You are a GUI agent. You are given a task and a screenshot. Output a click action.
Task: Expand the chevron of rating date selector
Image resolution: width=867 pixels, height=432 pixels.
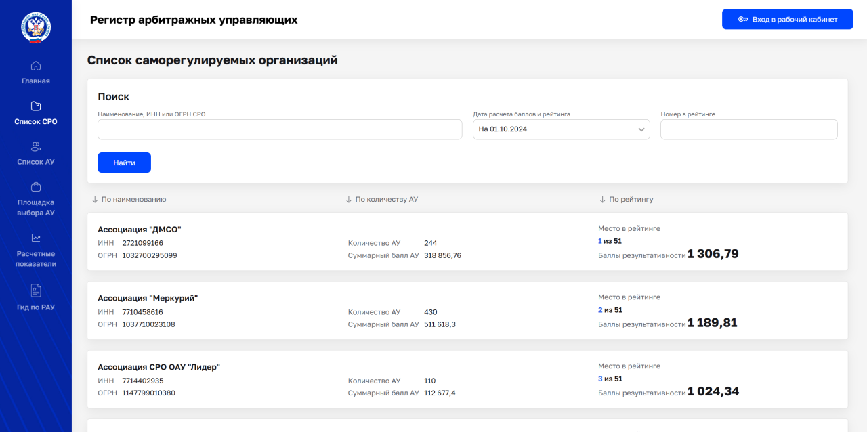(x=641, y=129)
